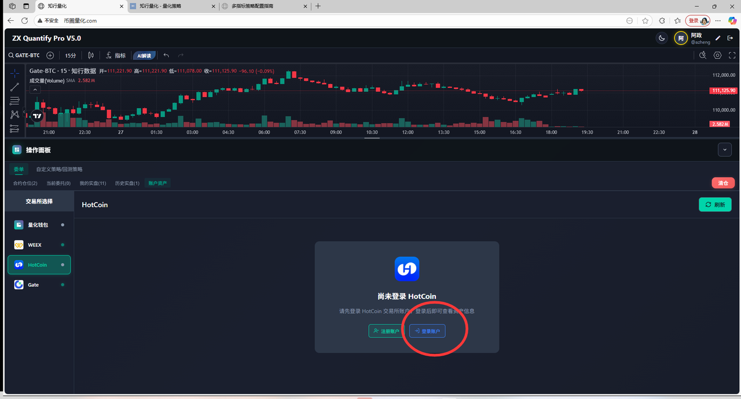Open browser favorites list icon
The width and height of the screenshot is (741, 399).
pos(677,20)
